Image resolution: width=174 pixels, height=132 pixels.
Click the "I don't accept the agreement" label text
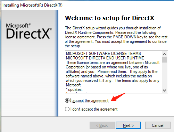coord(94,109)
